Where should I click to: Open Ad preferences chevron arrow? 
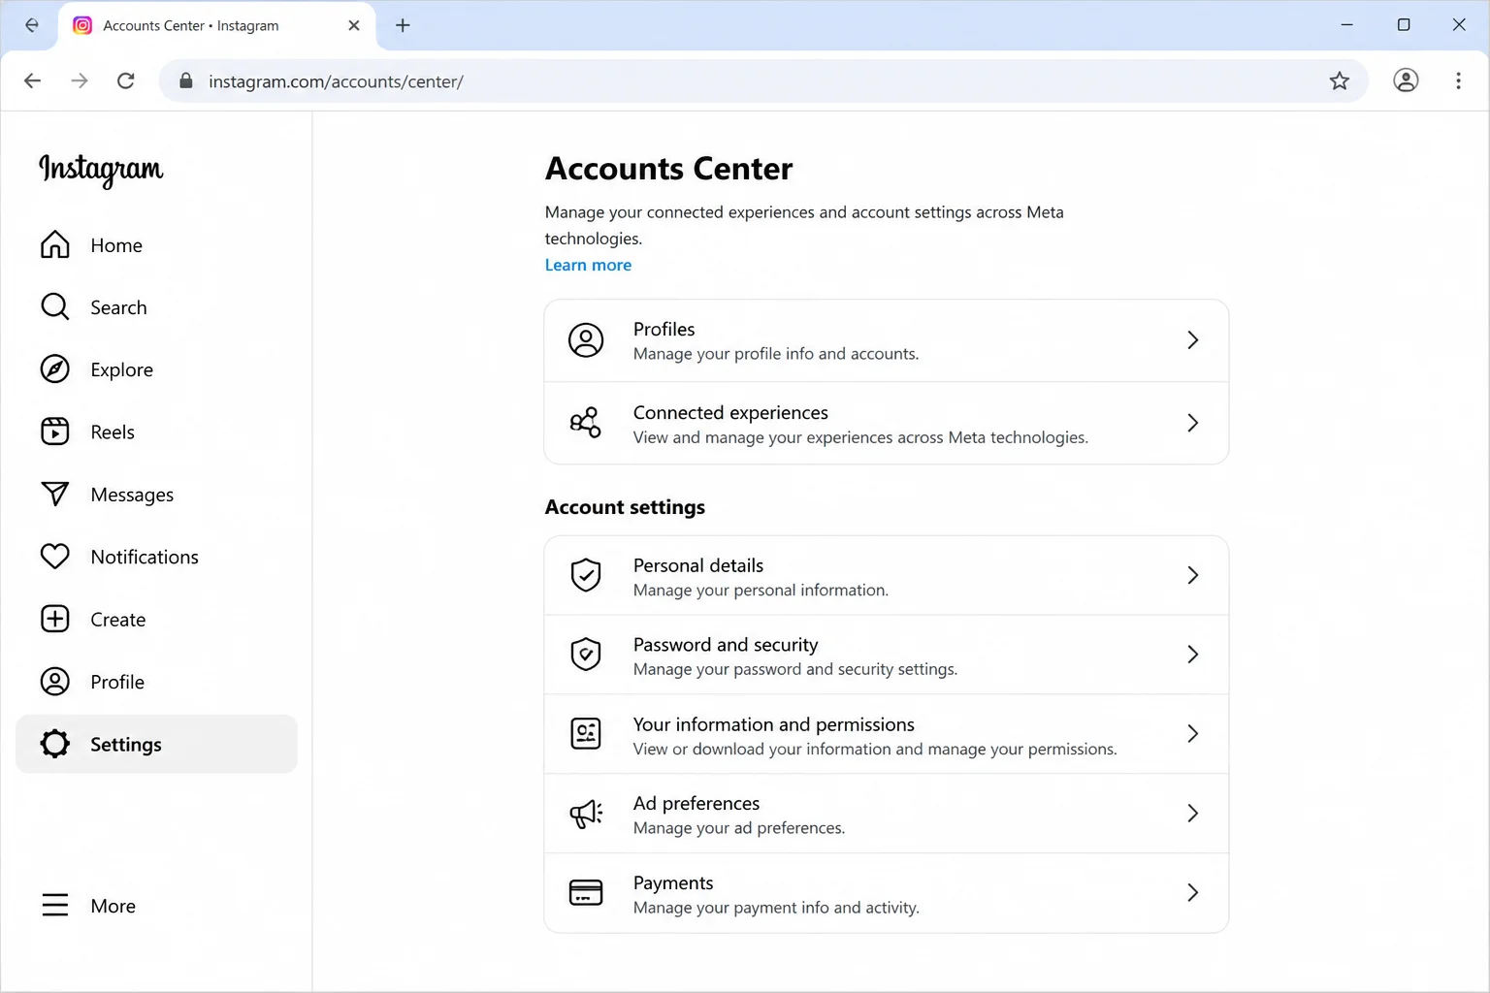pyautogui.click(x=1193, y=814)
